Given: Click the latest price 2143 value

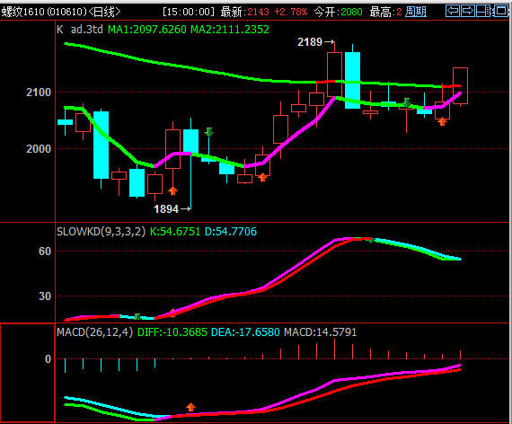Looking at the screenshot, I should point(259,12).
